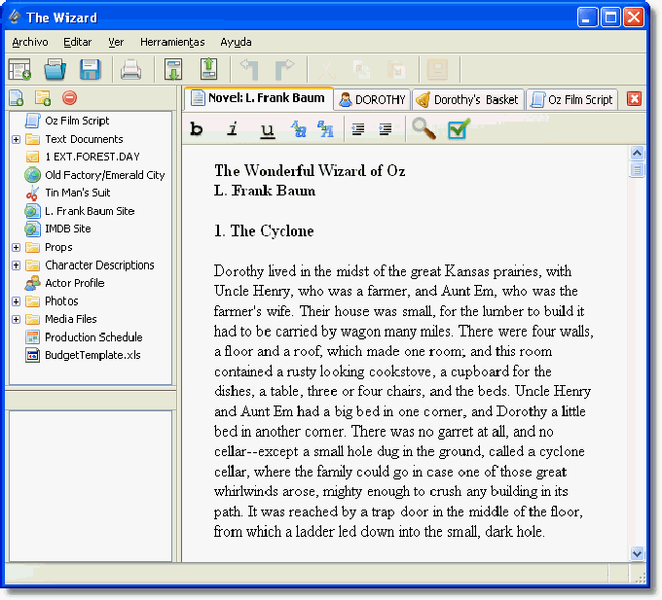Select the Media Files folder label
The width and height of the screenshot is (662, 600).
70,319
